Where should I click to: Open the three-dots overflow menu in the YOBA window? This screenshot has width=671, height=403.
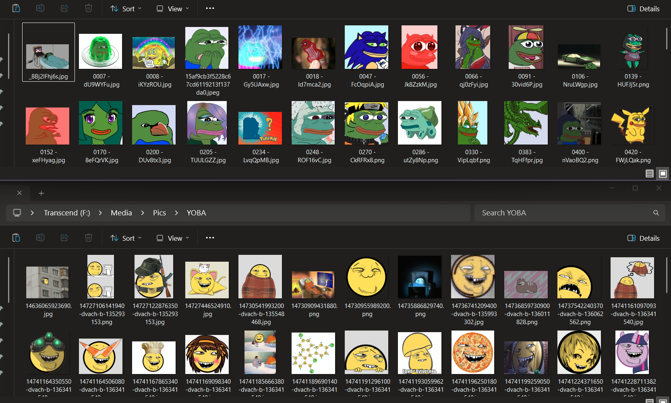(210, 238)
